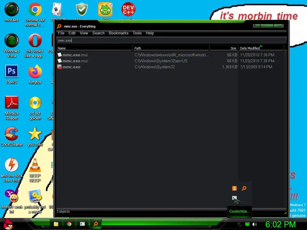Screen dimensions: 307x230
Task: Click the green monitor network tray icon
Action: click(x=247, y=224)
